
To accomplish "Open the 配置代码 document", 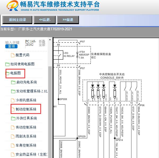I will pyautogui.click(x=23, y=55).
